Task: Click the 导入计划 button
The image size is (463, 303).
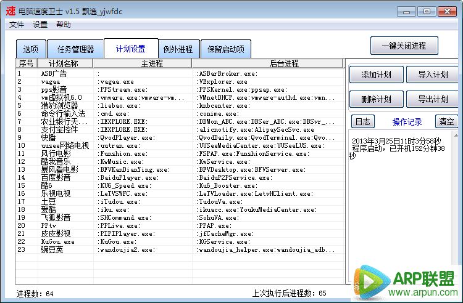Action: tap(433, 75)
